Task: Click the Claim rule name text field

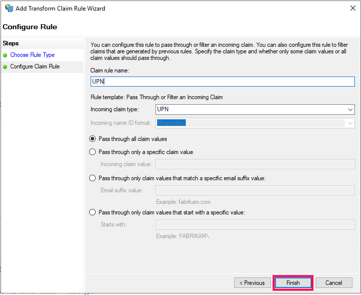Action: [x=223, y=82]
